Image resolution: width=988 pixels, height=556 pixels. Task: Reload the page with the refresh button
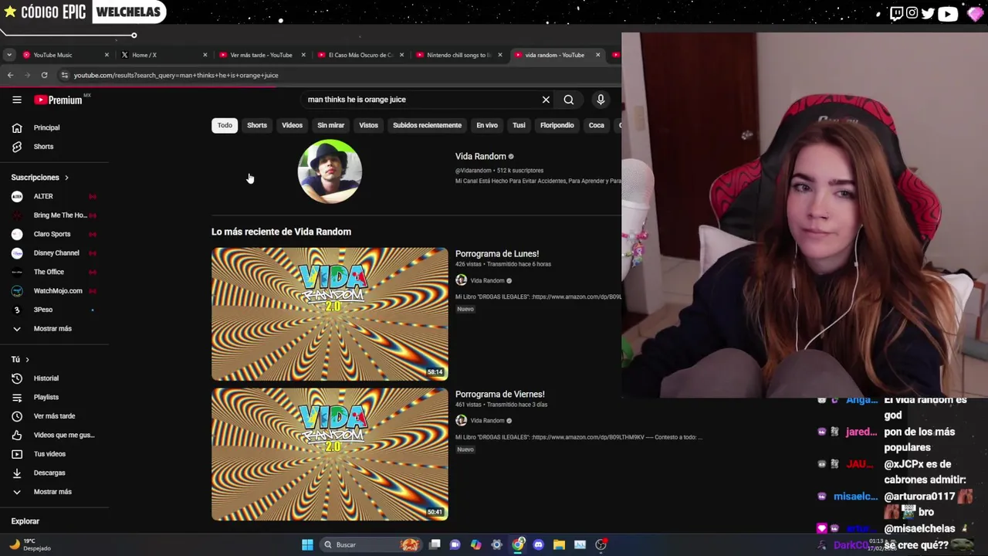click(x=44, y=75)
